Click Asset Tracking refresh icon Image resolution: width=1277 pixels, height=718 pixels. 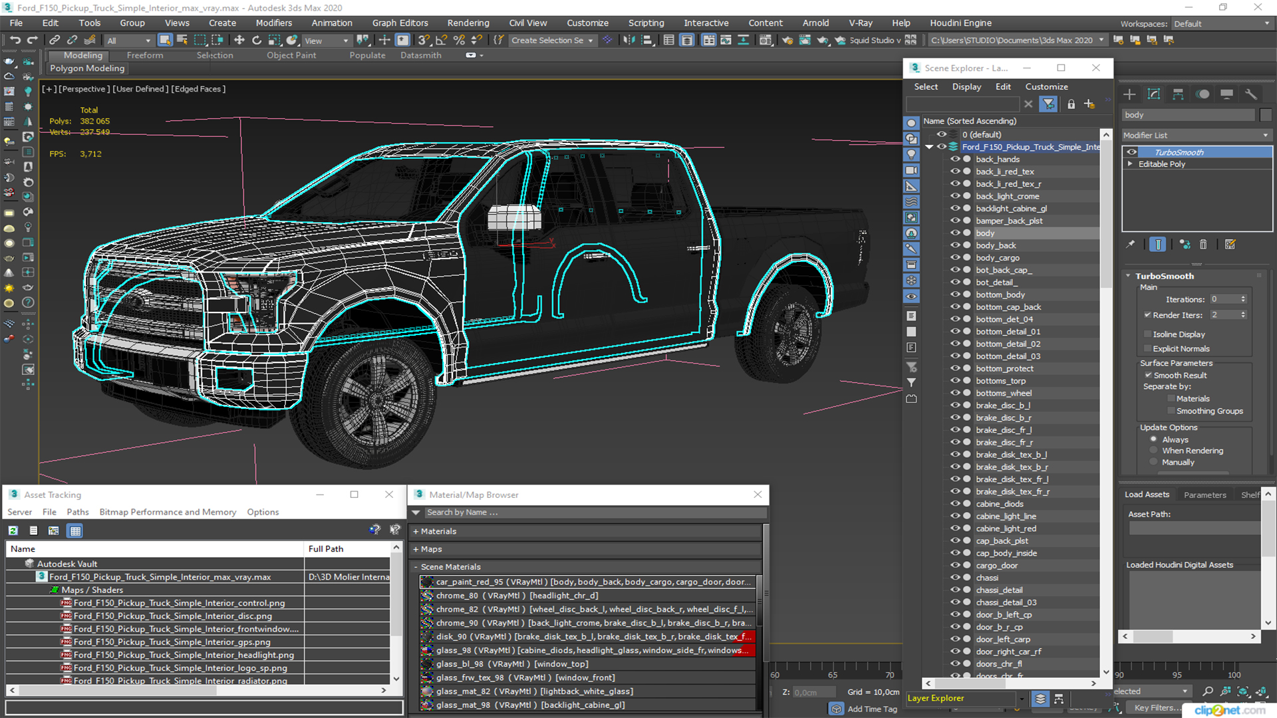tap(13, 531)
